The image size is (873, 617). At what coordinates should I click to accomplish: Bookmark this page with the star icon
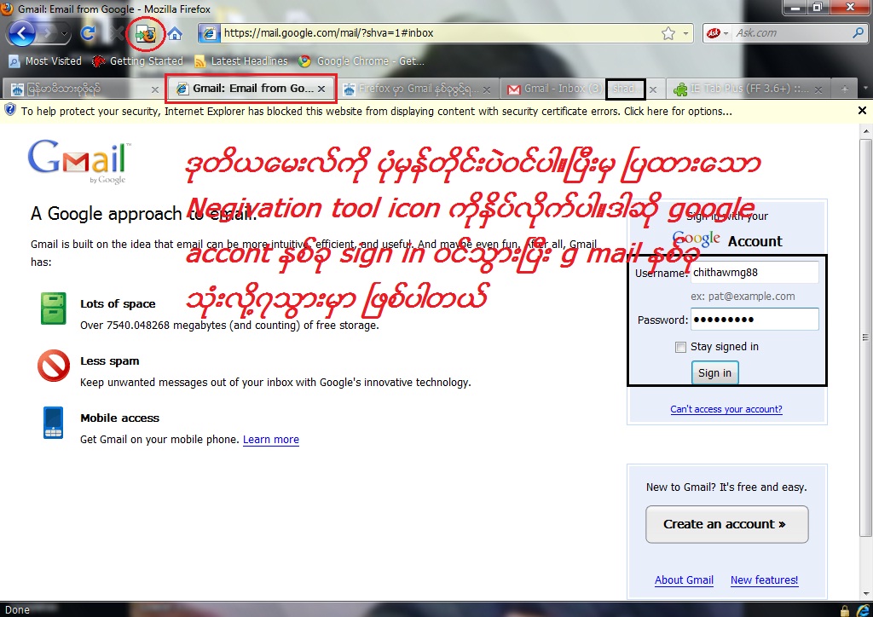(668, 33)
